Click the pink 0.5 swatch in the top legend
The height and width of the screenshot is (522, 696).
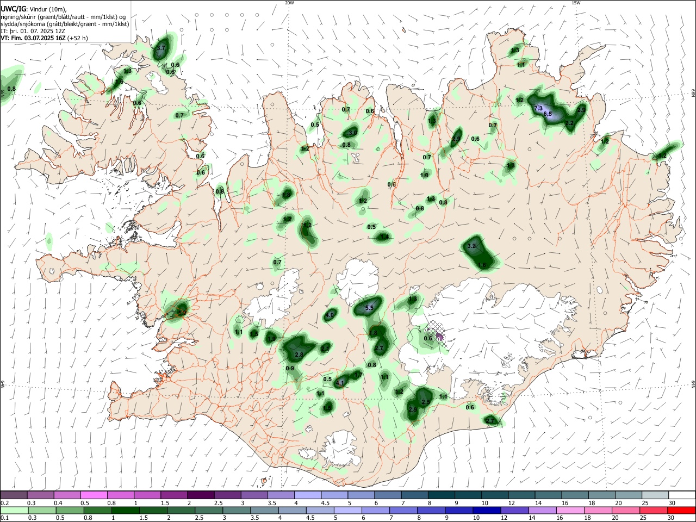94,495
